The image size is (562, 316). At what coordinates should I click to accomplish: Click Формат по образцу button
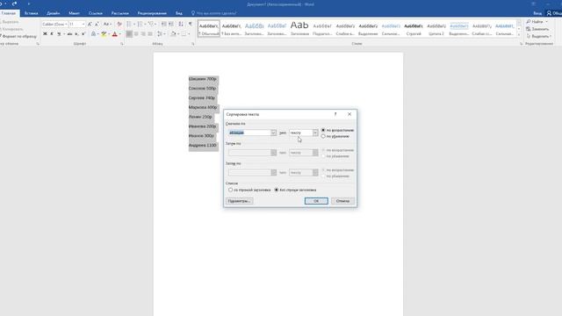click(18, 36)
